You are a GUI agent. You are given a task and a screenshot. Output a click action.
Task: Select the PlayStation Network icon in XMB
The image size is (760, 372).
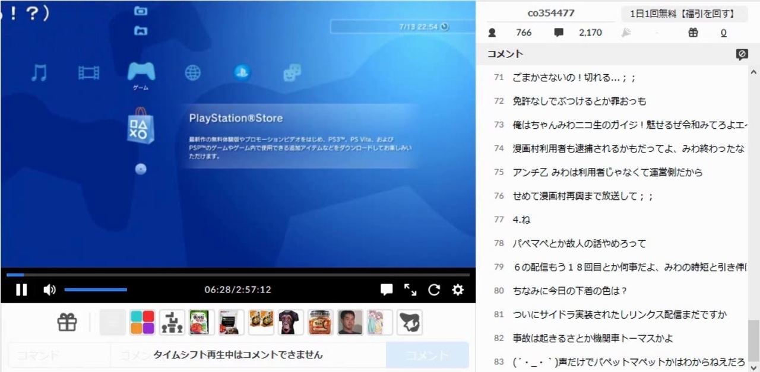point(242,72)
